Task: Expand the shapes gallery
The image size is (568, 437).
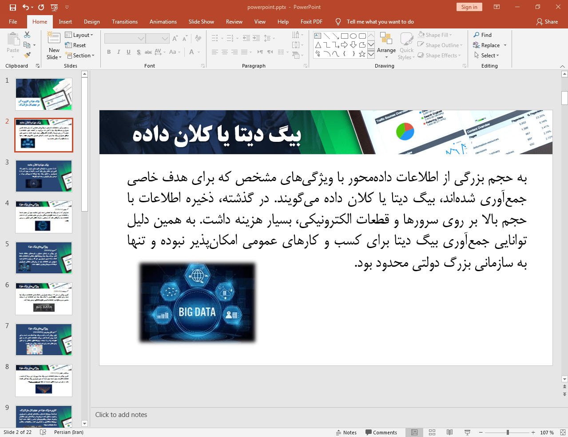Action: tap(371, 53)
